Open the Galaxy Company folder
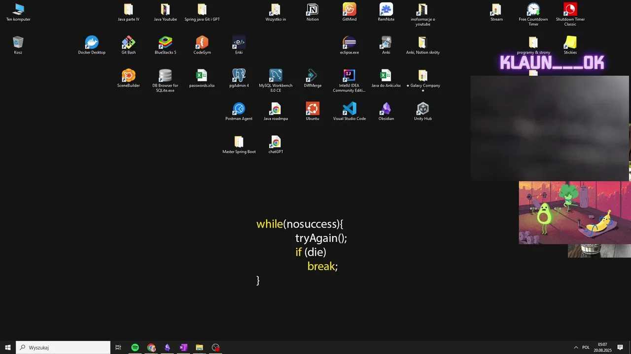Screen dimensions: 631x354 pos(423,81)
